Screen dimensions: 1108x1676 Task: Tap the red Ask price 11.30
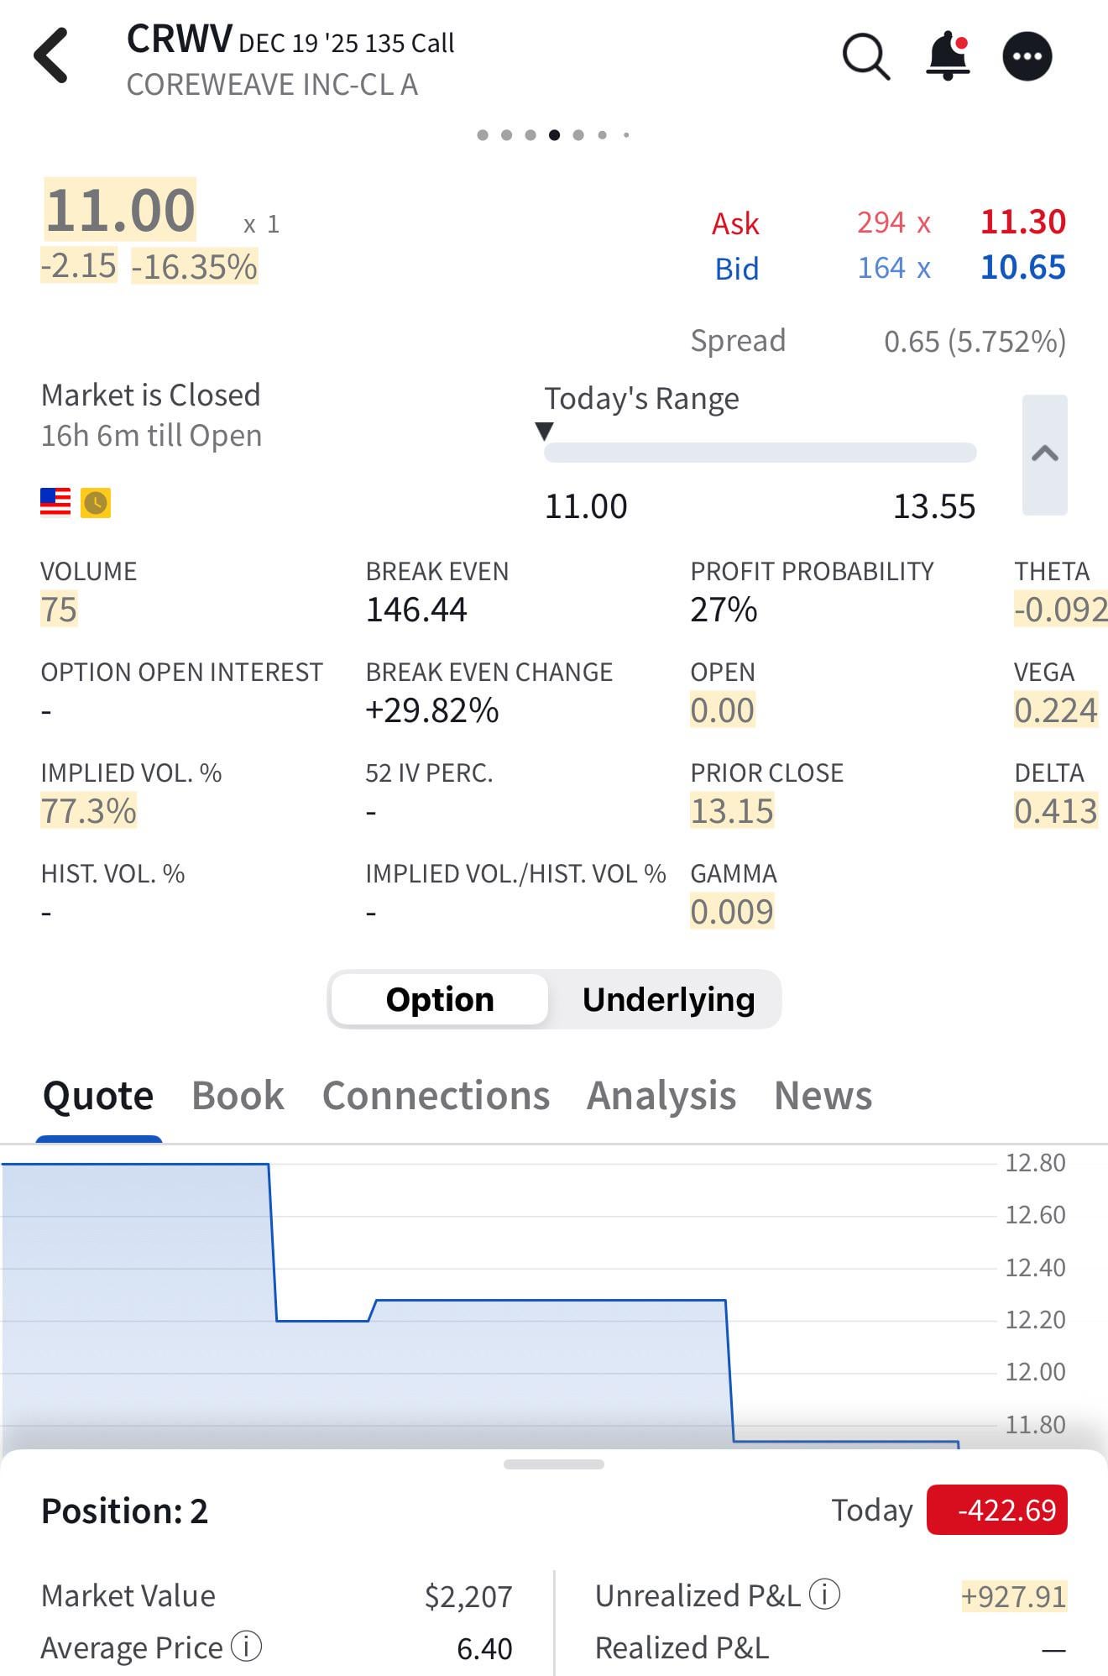tap(1023, 222)
